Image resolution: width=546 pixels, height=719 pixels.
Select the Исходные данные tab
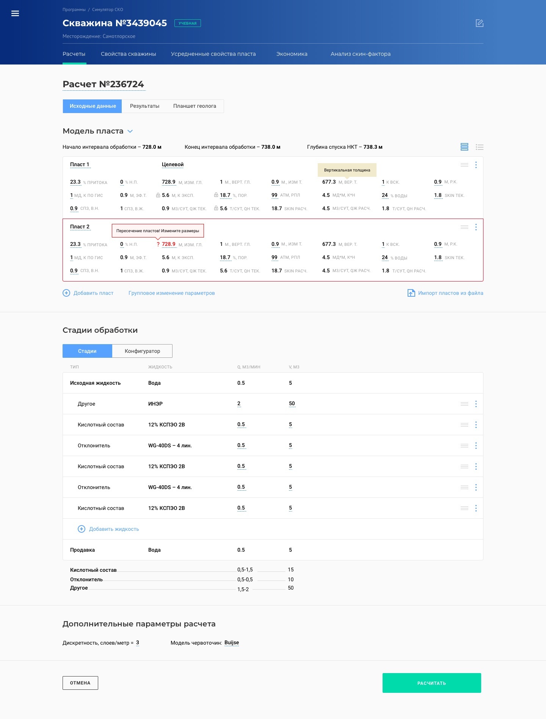pos(93,106)
